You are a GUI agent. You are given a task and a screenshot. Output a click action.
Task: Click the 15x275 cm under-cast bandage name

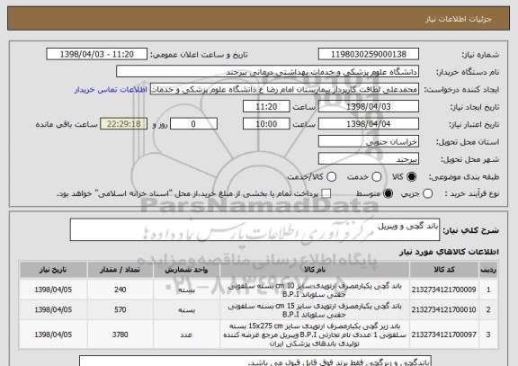(315, 335)
